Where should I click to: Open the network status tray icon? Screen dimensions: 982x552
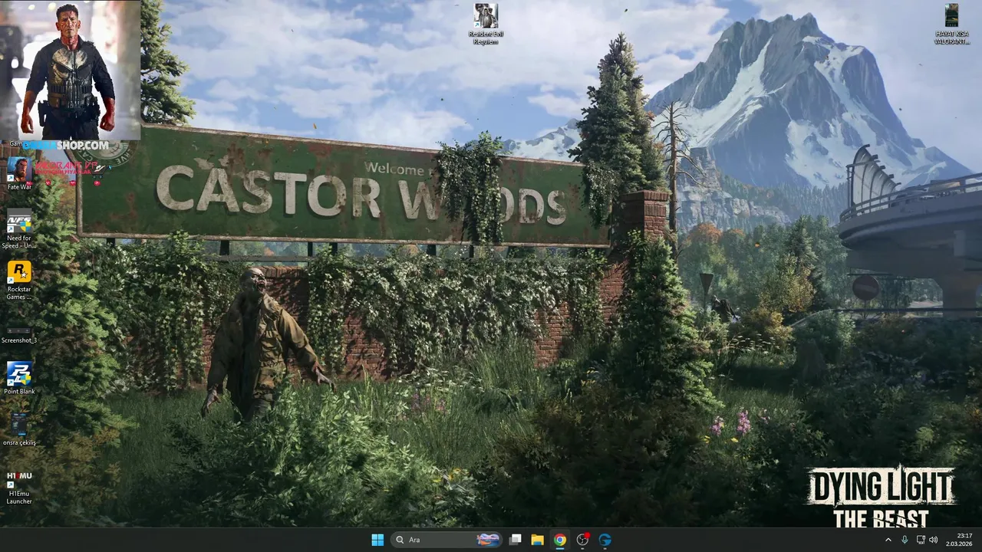921,540
